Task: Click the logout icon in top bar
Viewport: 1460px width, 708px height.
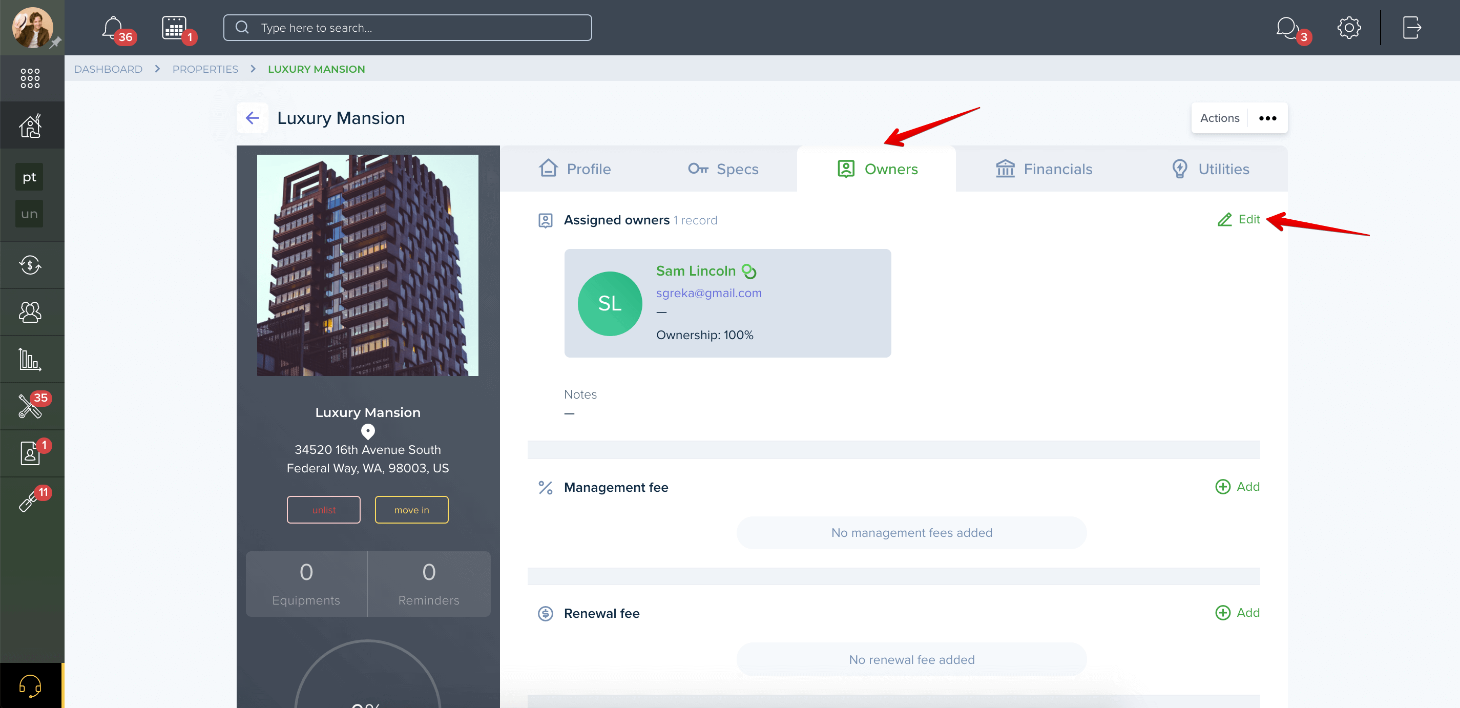Action: pos(1411,27)
